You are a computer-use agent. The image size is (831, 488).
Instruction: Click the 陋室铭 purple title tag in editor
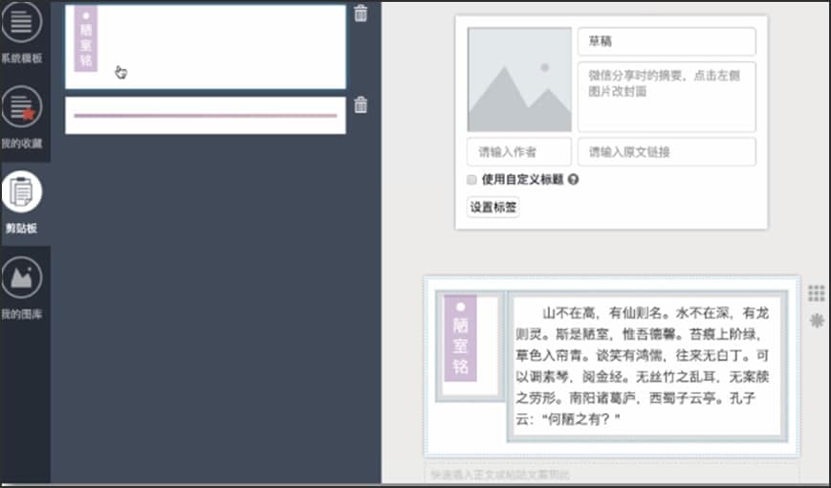[460, 338]
